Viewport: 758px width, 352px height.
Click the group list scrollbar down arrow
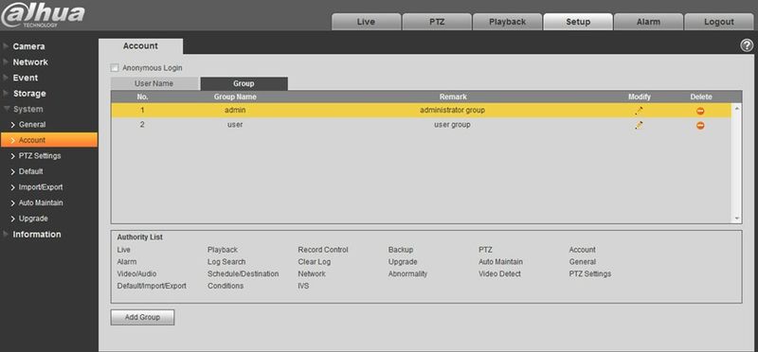tap(737, 219)
